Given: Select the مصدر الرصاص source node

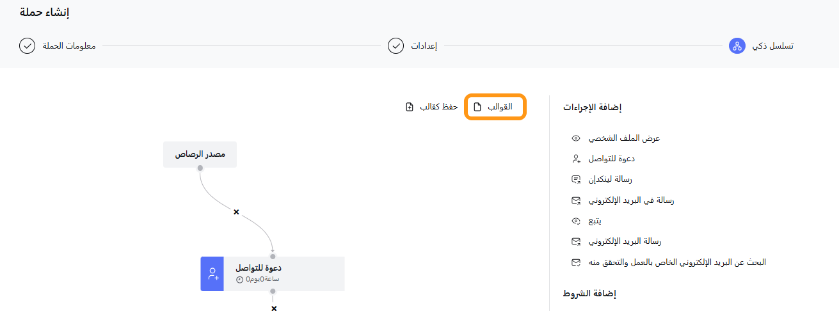Looking at the screenshot, I should coord(200,154).
